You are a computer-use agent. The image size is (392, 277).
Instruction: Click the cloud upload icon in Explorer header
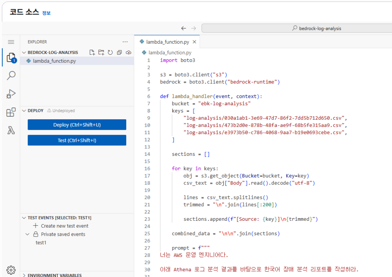(129, 52)
